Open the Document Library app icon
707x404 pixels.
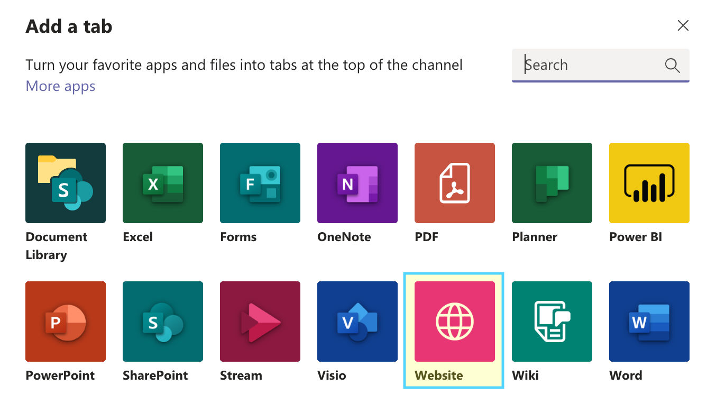click(x=66, y=183)
